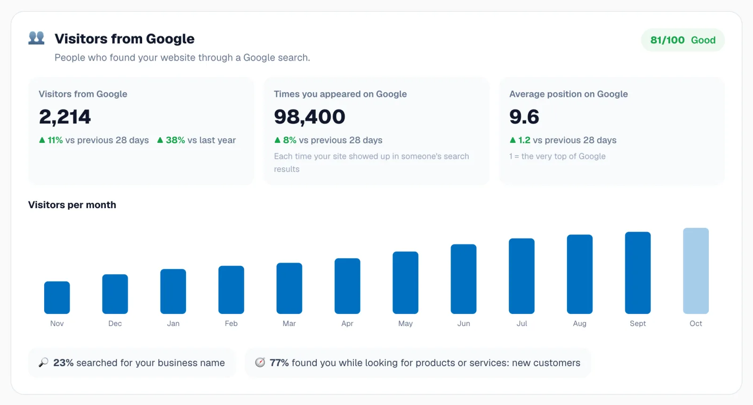Click the "77% found you" new customers text
Screen dimensions: 753x405
point(425,363)
